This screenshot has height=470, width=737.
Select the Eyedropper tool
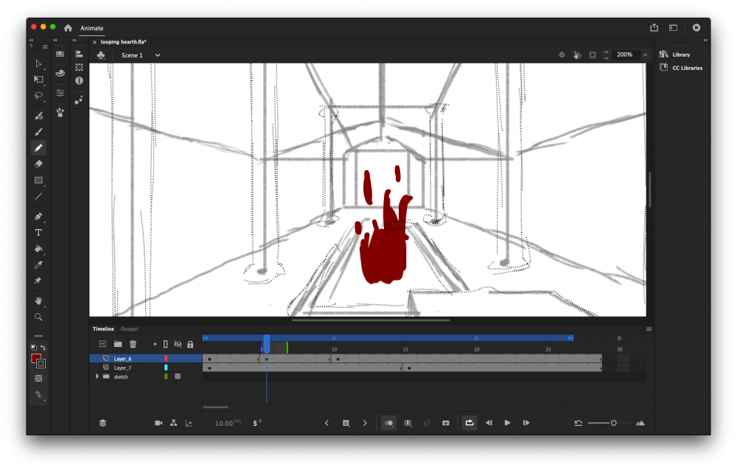[38, 265]
